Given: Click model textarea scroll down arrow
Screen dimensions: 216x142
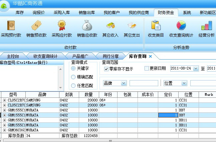Looking at the screenshot, I should tap(60, 87).
